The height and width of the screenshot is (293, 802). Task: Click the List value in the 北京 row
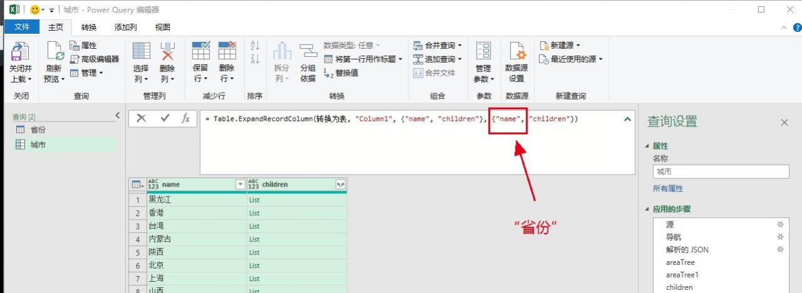pos(254,265)
